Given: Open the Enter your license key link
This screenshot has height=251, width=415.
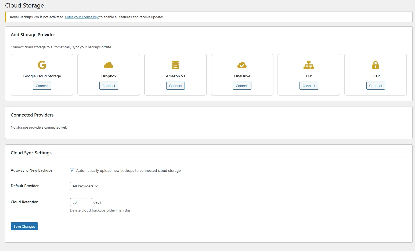Looking at the screenshot, I should (x=82, y=17).
